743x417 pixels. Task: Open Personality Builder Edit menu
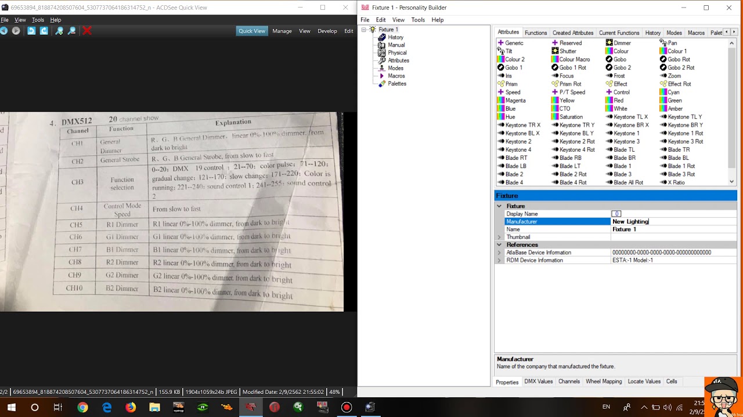click(x=381, y=20)
